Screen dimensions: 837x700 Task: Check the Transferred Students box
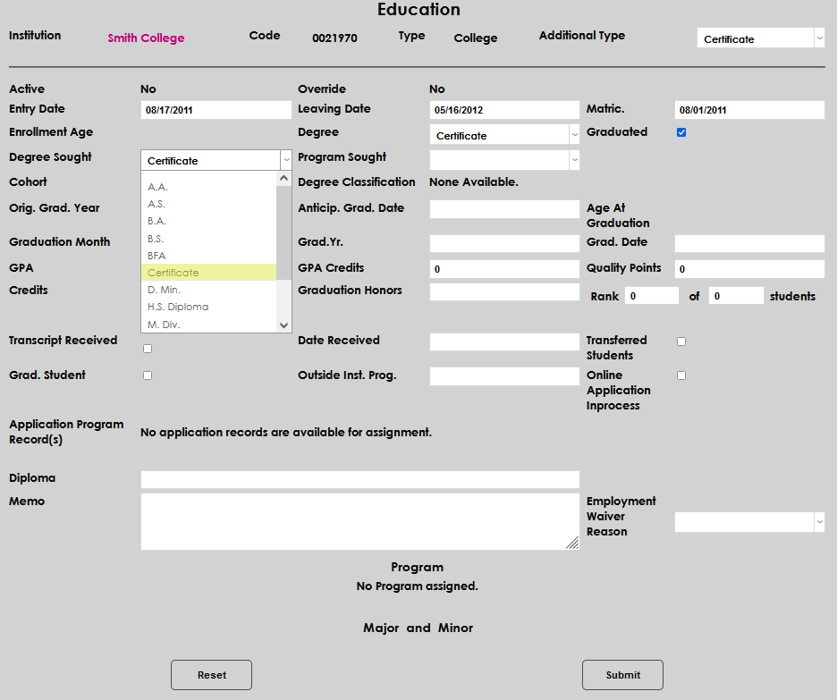[681, 342]
